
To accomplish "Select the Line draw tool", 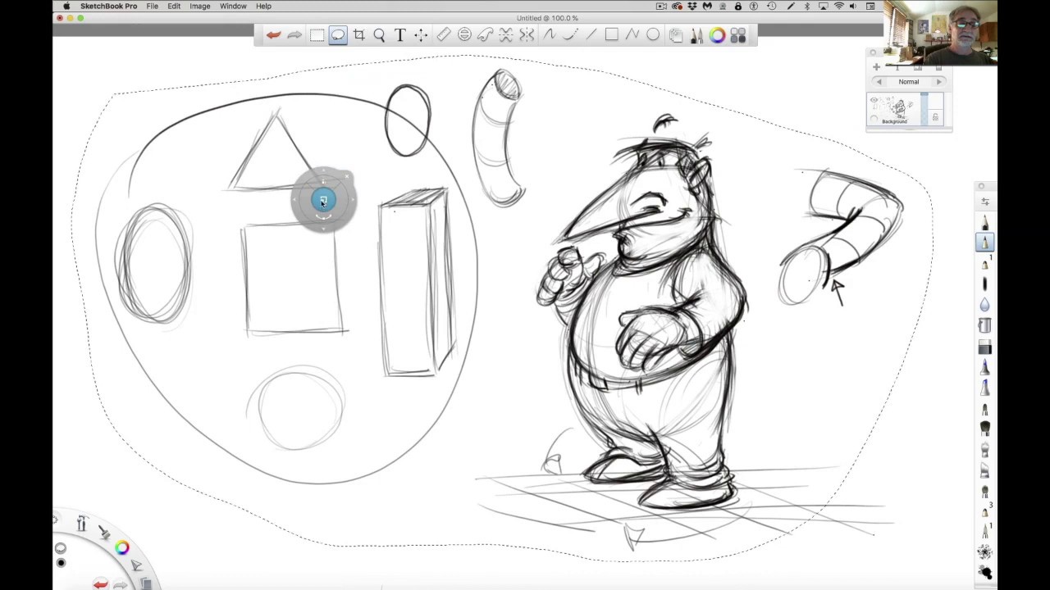I will [591, 35].
